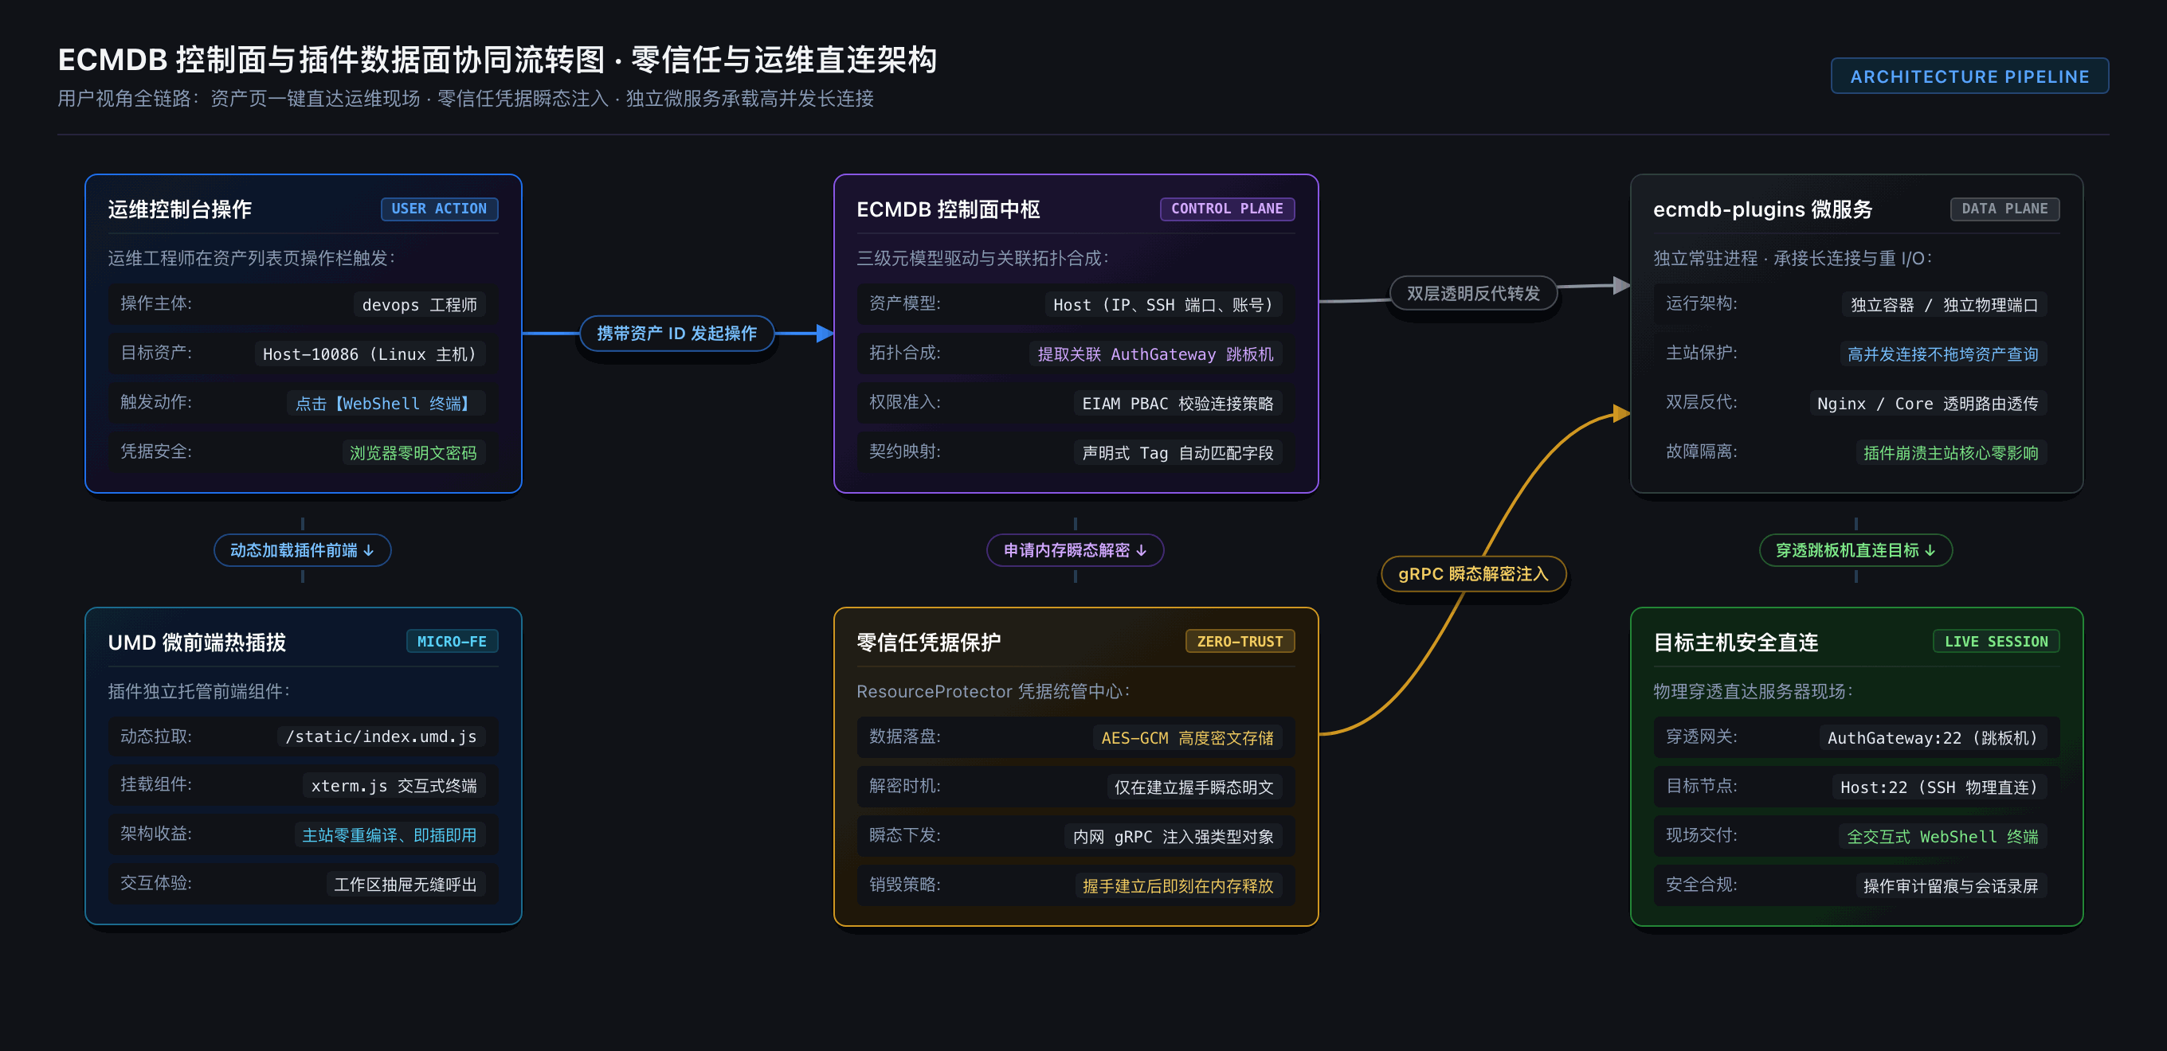The width and height of the screenshot is (2167, 1051).
Task: Click the /static/index.umd.js value
Action: tap(381, 736)
